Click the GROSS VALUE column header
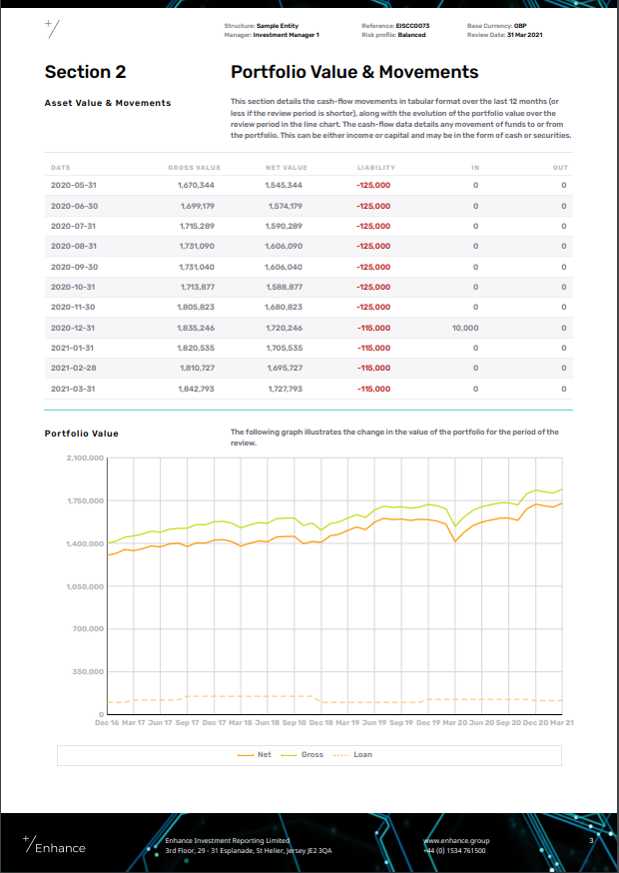This screenshot has height=873, width=619. 195,168
